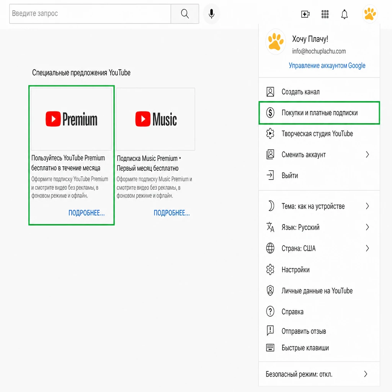The image size is (392, 392).
Task: Click the globe country icon
Action: click(270, 248)
